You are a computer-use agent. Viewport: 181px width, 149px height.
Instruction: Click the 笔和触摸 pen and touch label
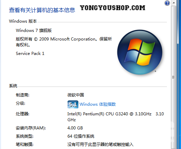[24, 144]
